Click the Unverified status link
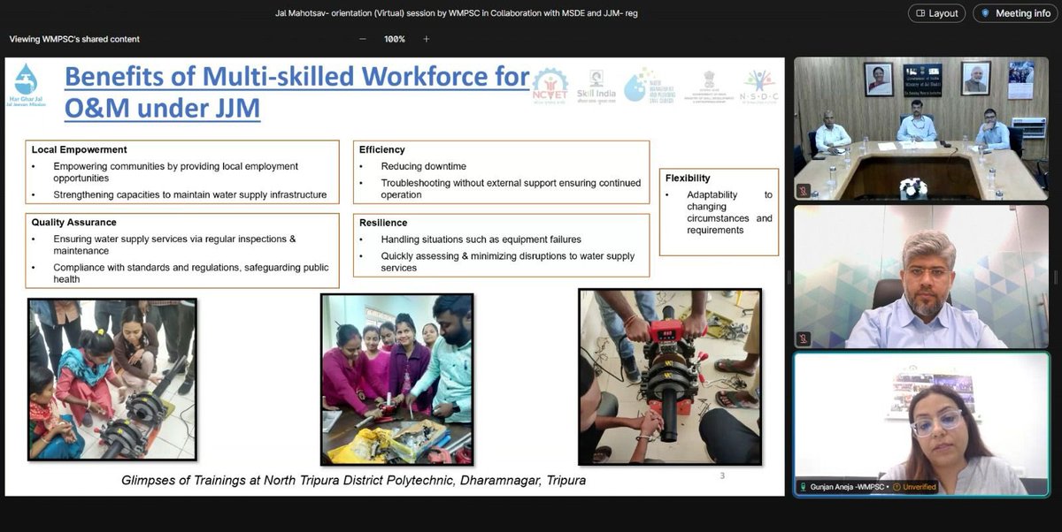 (x=918, y=486)
